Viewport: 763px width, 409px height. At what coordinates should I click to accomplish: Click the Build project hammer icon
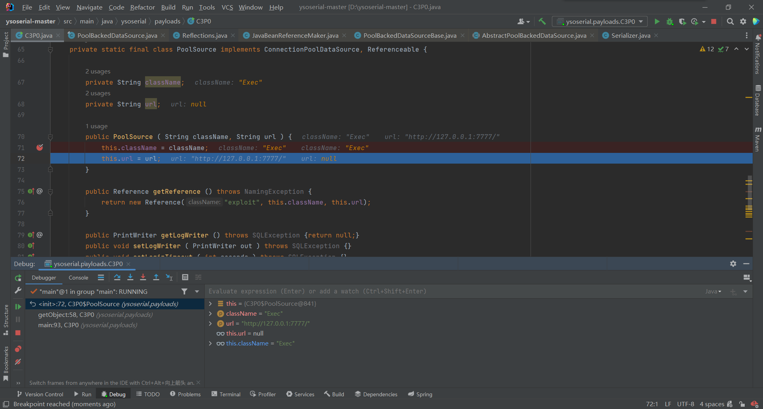tap(542, 21)
